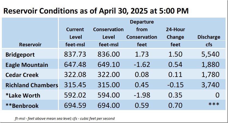
Task: Click the Reservoir Conditions title text
Action: pos(96,11)
